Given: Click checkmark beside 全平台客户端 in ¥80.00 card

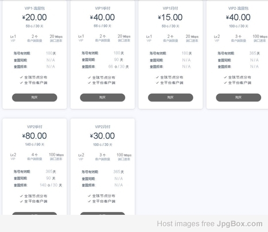Looking at the screenshot, I should pos(21,201).
